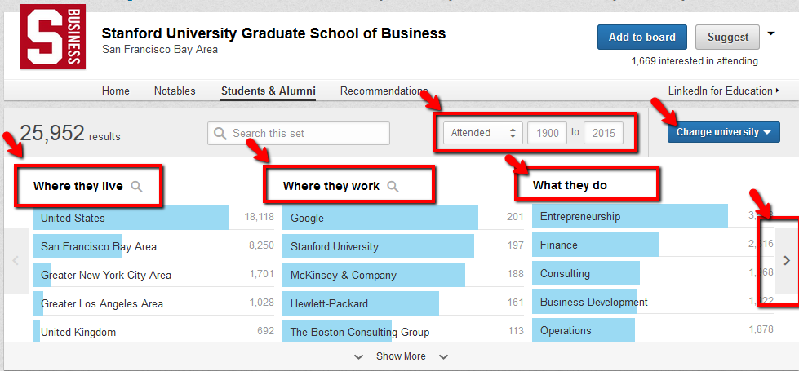Filter by Greater Los Angeles Area
This screenshot has height=371, width=799.
(153, 303)
